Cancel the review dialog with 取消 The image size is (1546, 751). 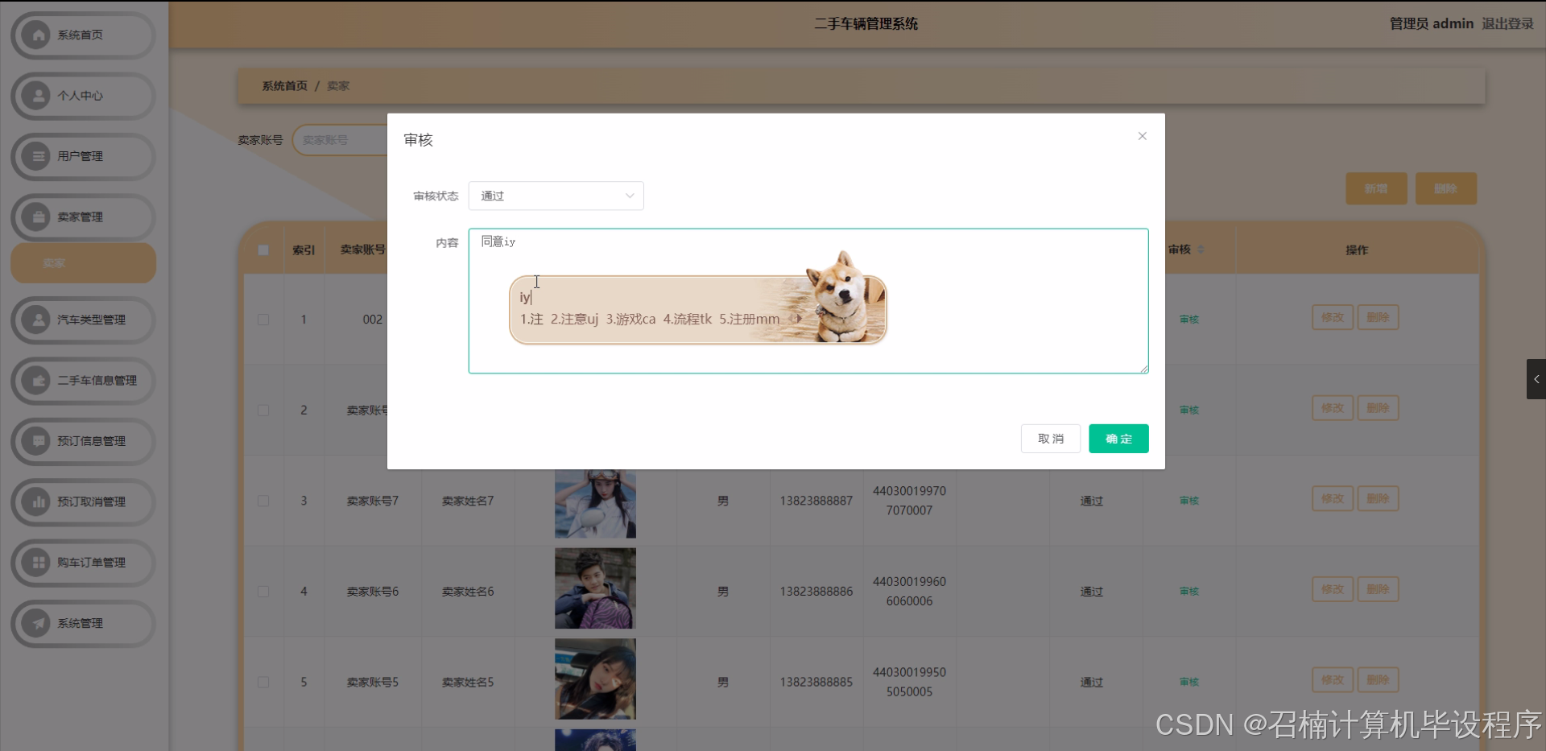click(x=1051, y=439)
